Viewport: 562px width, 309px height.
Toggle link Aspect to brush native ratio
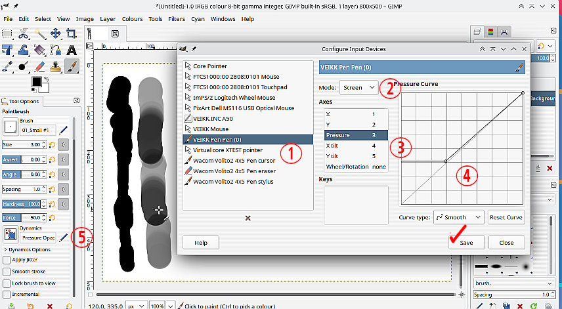(63, 159)
